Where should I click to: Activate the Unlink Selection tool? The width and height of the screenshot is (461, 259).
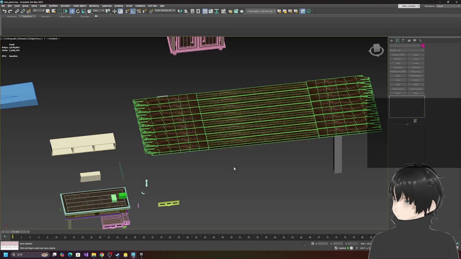point(23,11)
